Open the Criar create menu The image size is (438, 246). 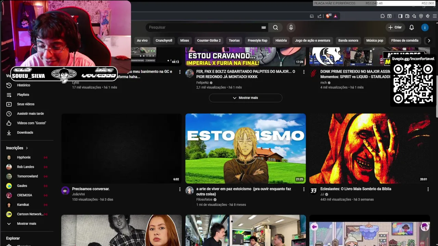pos(395,27)
